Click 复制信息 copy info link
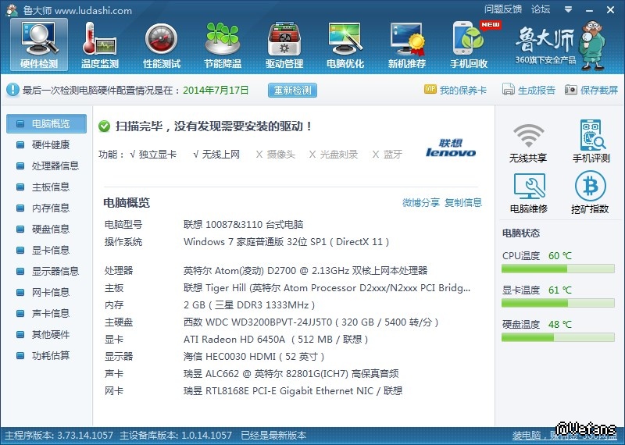This screenshot has width=625, height=445. (x=463, y=203)
